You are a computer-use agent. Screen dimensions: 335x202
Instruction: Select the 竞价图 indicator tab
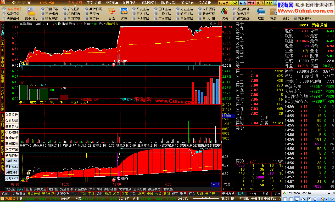pyautogui.click(x=53, y=189)
